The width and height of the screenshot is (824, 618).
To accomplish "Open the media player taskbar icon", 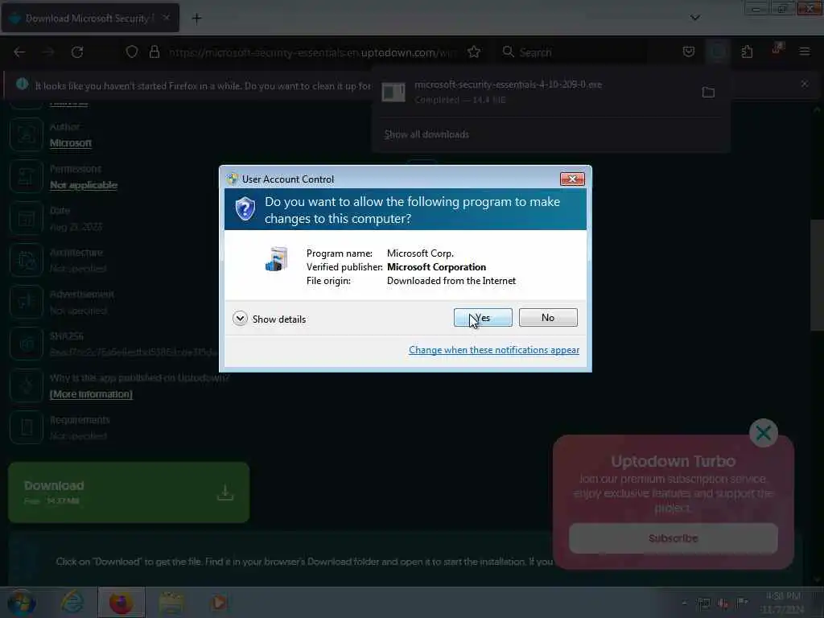I will pyautogui.click(x=219, y=603).
